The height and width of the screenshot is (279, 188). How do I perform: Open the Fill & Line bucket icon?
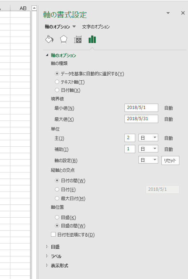(x=49, y=39)
